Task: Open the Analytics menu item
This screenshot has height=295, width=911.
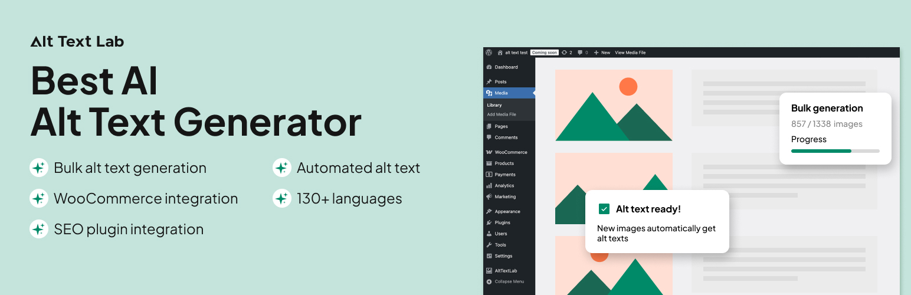Action: coord(509,186)
